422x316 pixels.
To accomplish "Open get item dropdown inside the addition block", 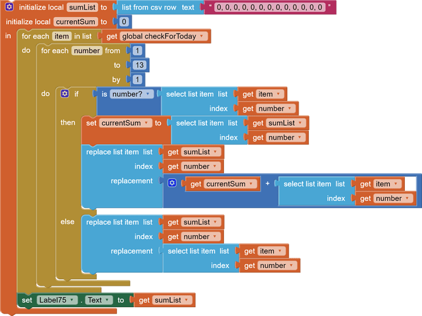I will point(396,184).
